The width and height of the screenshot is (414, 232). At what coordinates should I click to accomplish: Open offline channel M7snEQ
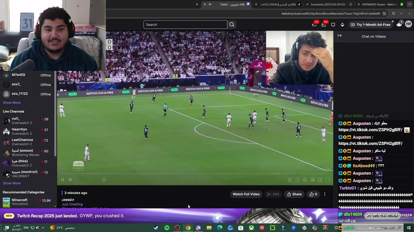pos(28,75)
